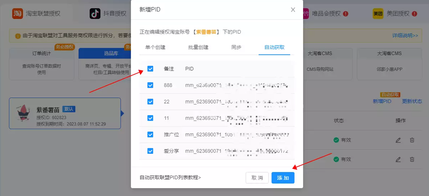Click the trash delete icon in second row

point(412,159)
